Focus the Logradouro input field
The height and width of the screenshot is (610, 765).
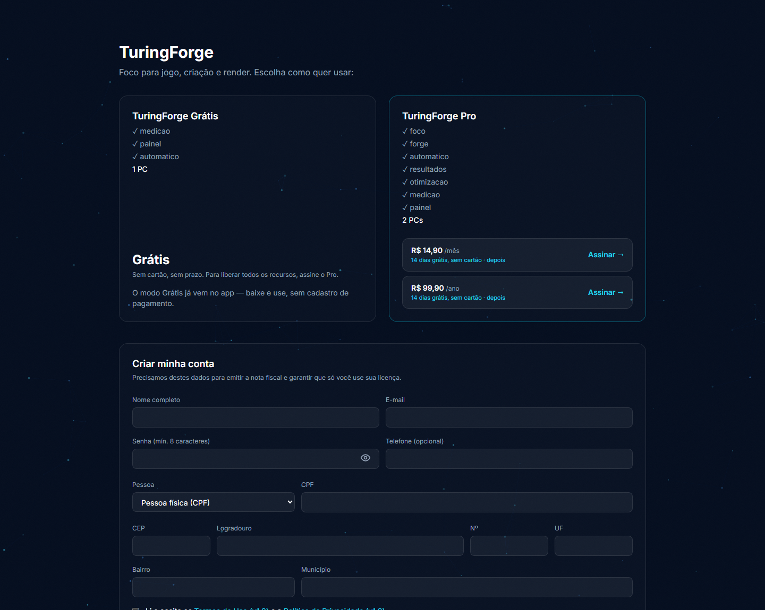(340, 546)
